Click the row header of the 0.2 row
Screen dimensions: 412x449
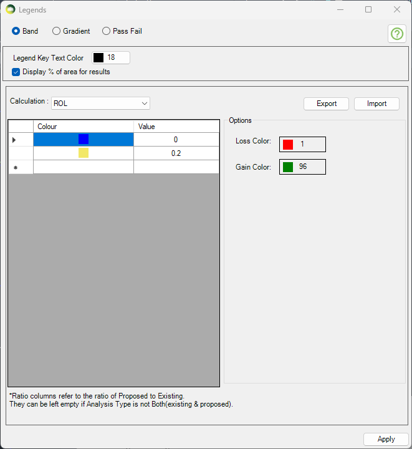point(21,153)
